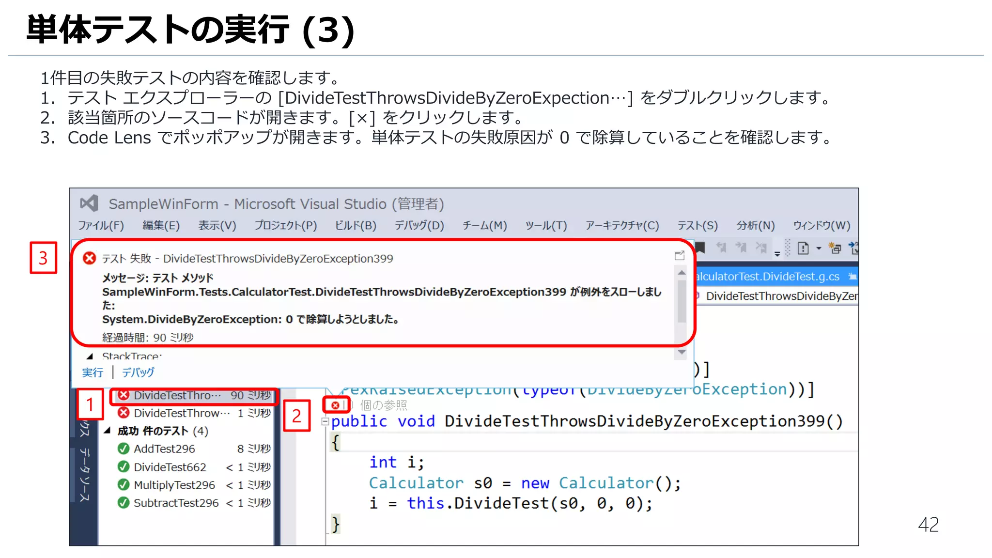Image resolution: width=992 pixels, height=558 pixels.
Task: Click the Visual Studio logo icon
Action: pos(90,203)
